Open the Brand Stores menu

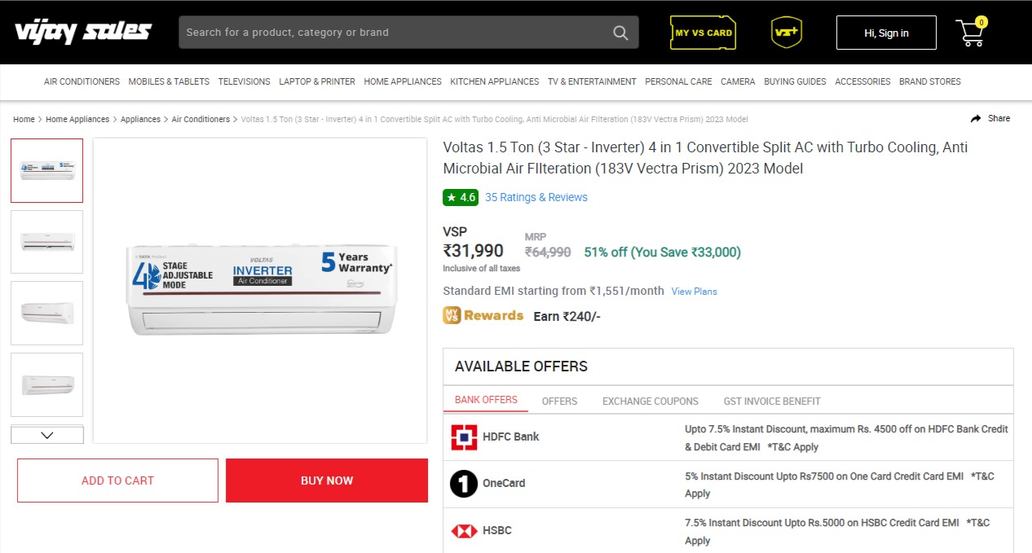[930, 81]
